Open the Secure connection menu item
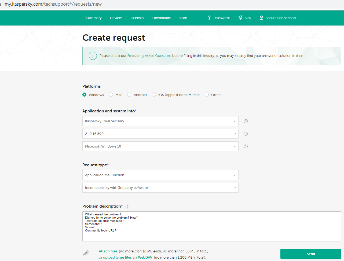This screenshot has width=344, height=261. (x=277, y=18)
